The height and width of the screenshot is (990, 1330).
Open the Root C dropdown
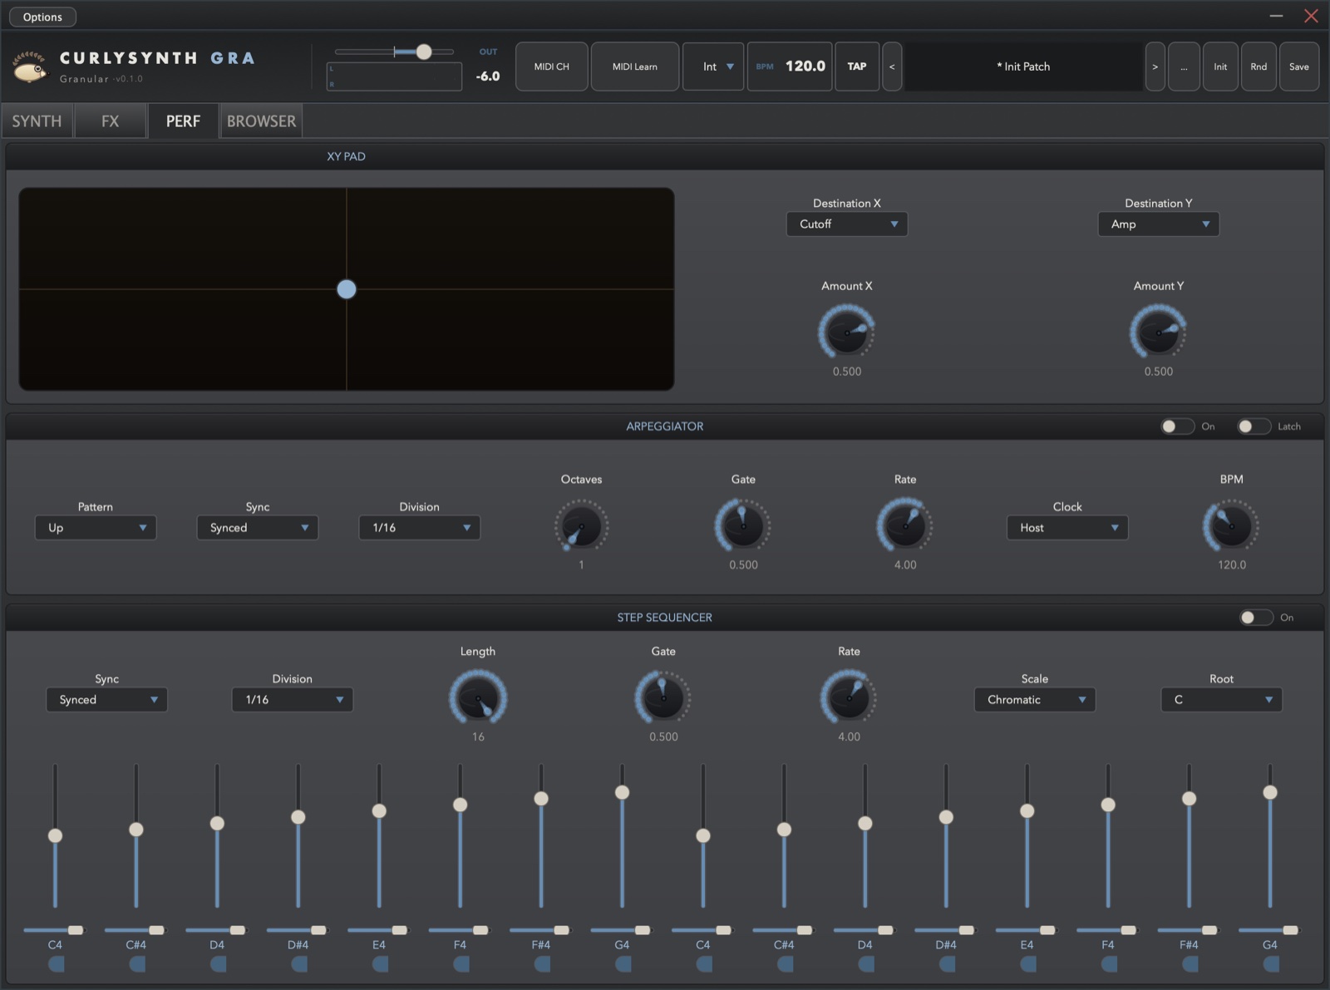pos(1222,700)
